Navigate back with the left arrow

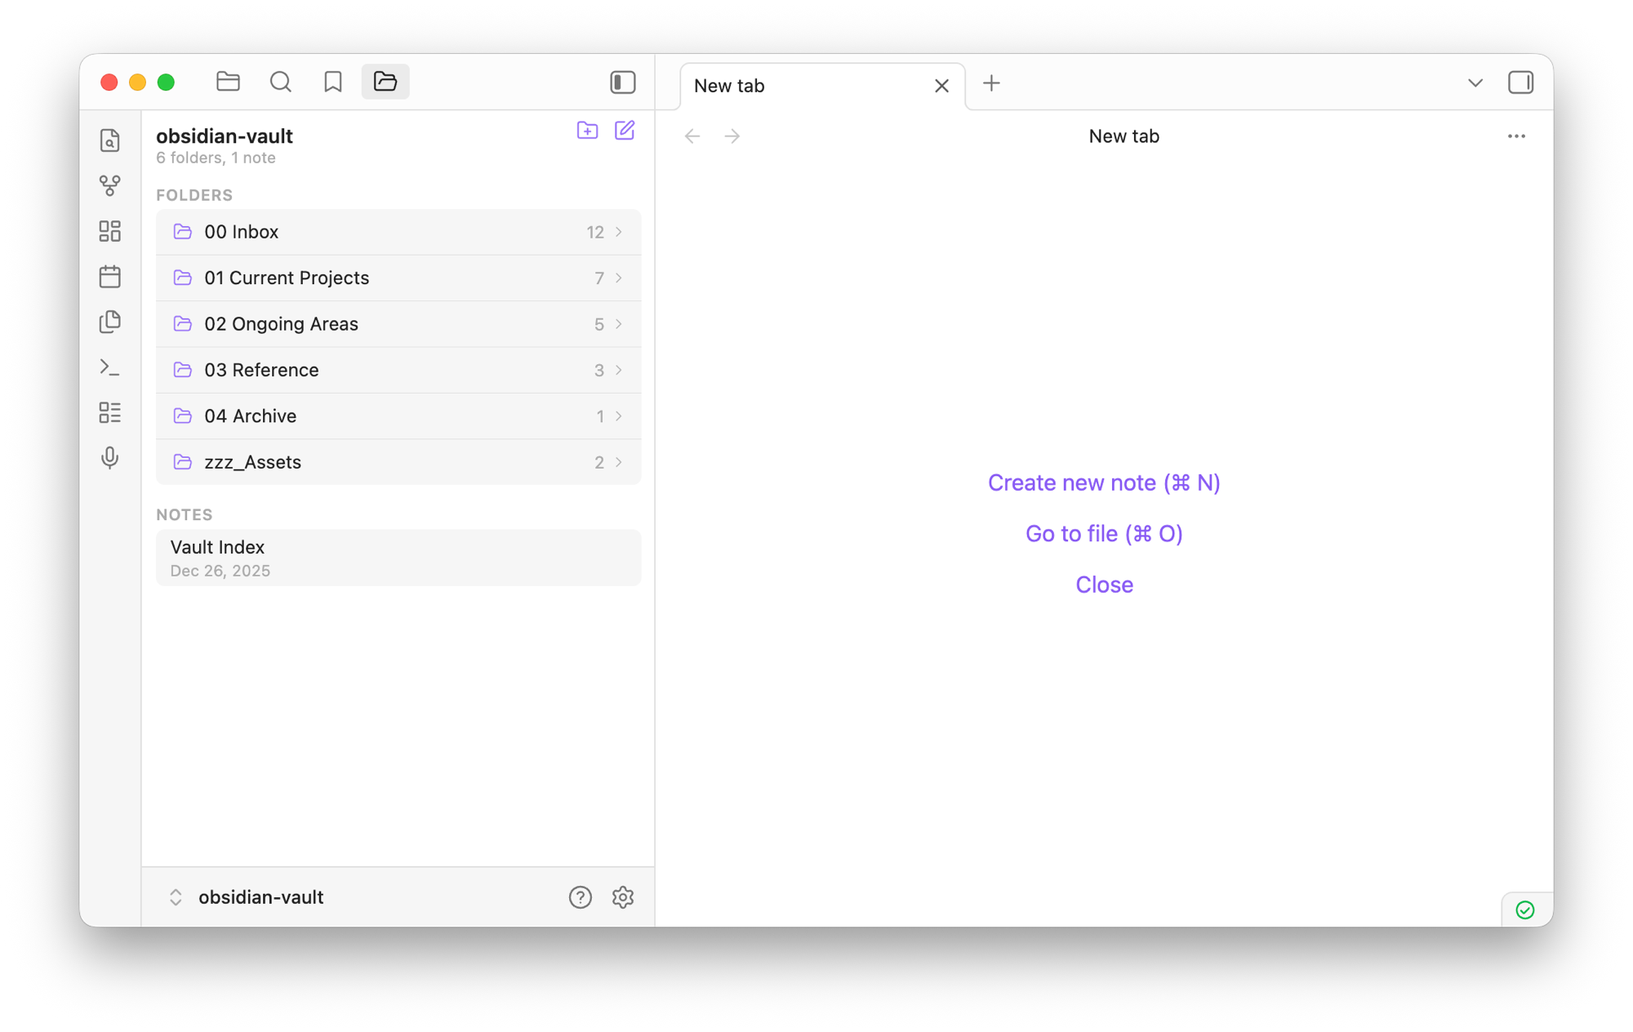[692, 136]
